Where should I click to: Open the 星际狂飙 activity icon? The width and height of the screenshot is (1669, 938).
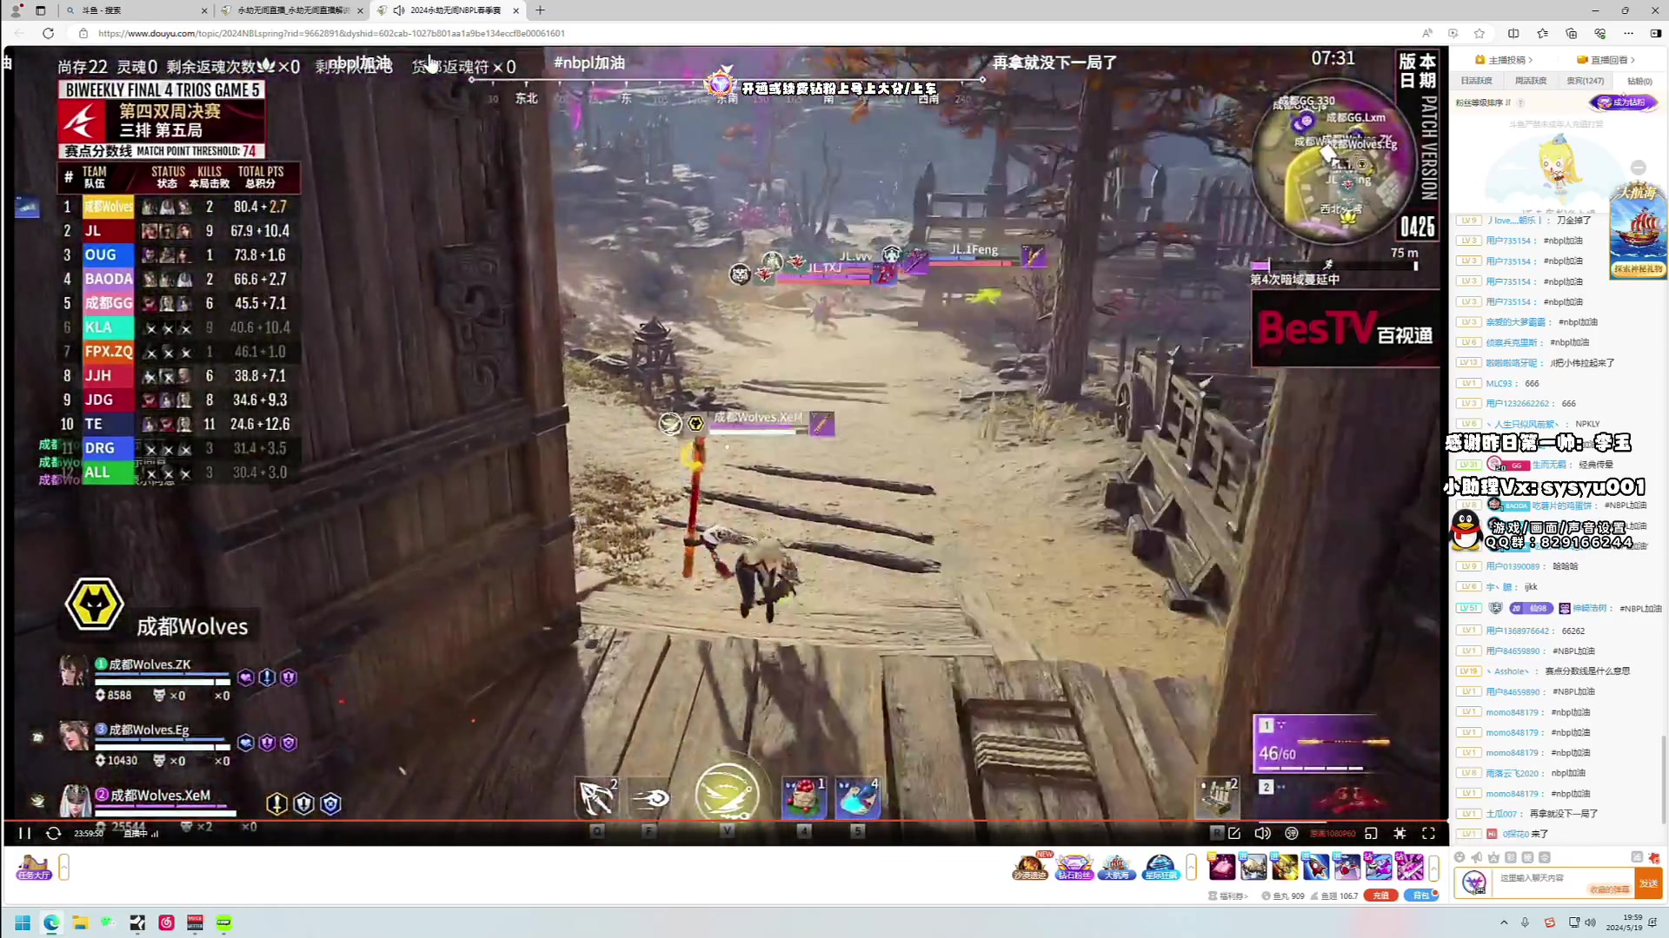tap(1160, 866)
